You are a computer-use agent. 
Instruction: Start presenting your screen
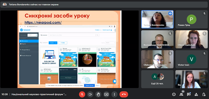pyautogui.click(x=106, y=94)
